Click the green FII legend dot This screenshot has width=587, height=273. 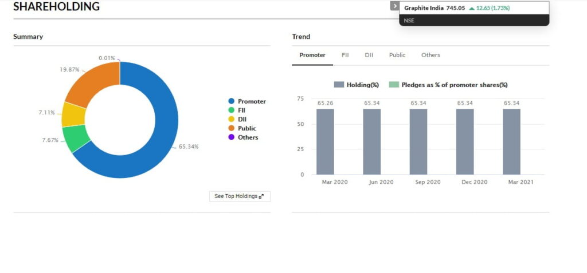(x=232, y=110)
